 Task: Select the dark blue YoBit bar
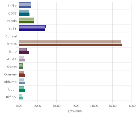(32, 30)
